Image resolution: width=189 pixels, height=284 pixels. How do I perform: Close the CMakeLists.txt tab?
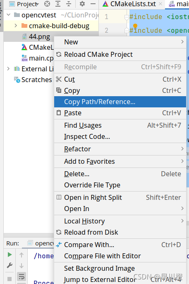(160, 4)
